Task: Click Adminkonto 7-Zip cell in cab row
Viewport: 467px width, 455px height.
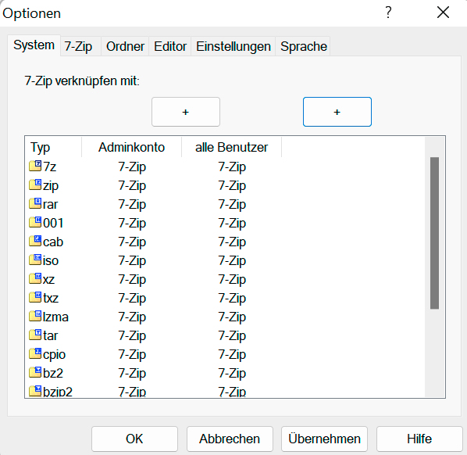Action: (x=132, y=242)
